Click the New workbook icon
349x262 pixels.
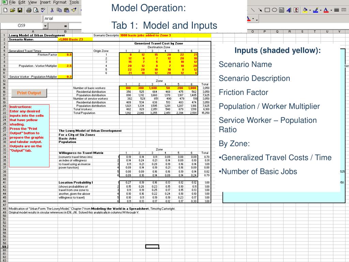pyautogui.click(x=5, y=10)
